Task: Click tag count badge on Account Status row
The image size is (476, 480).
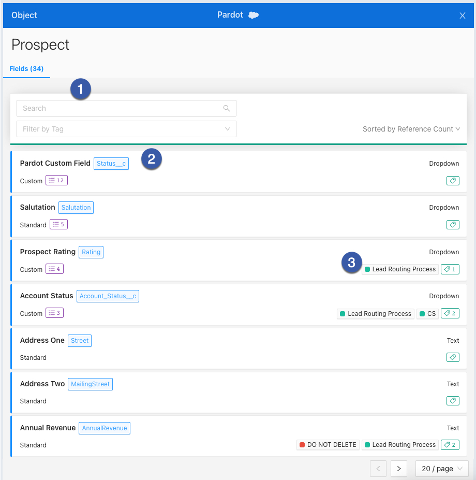Action: (x=450, y=313)
